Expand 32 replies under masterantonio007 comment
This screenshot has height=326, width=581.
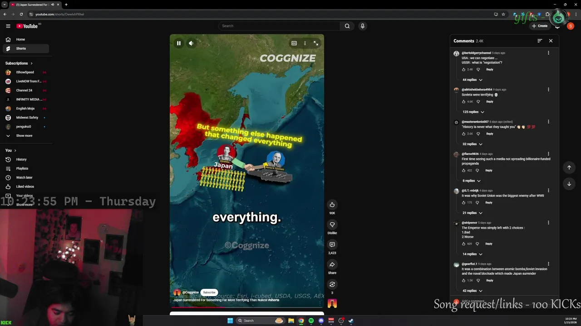472,144
